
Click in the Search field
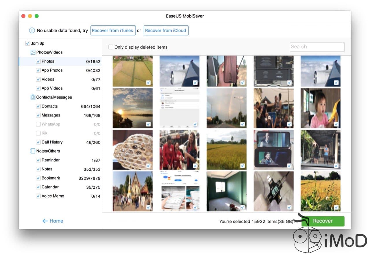317,47
